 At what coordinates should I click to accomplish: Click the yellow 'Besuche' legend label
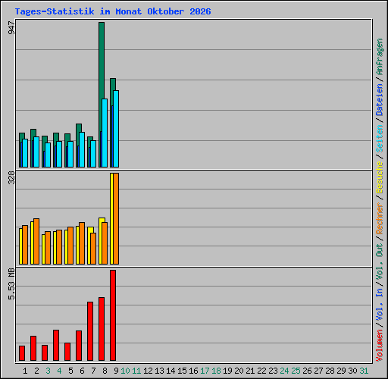pyautogui.click(x=380, y=177)
